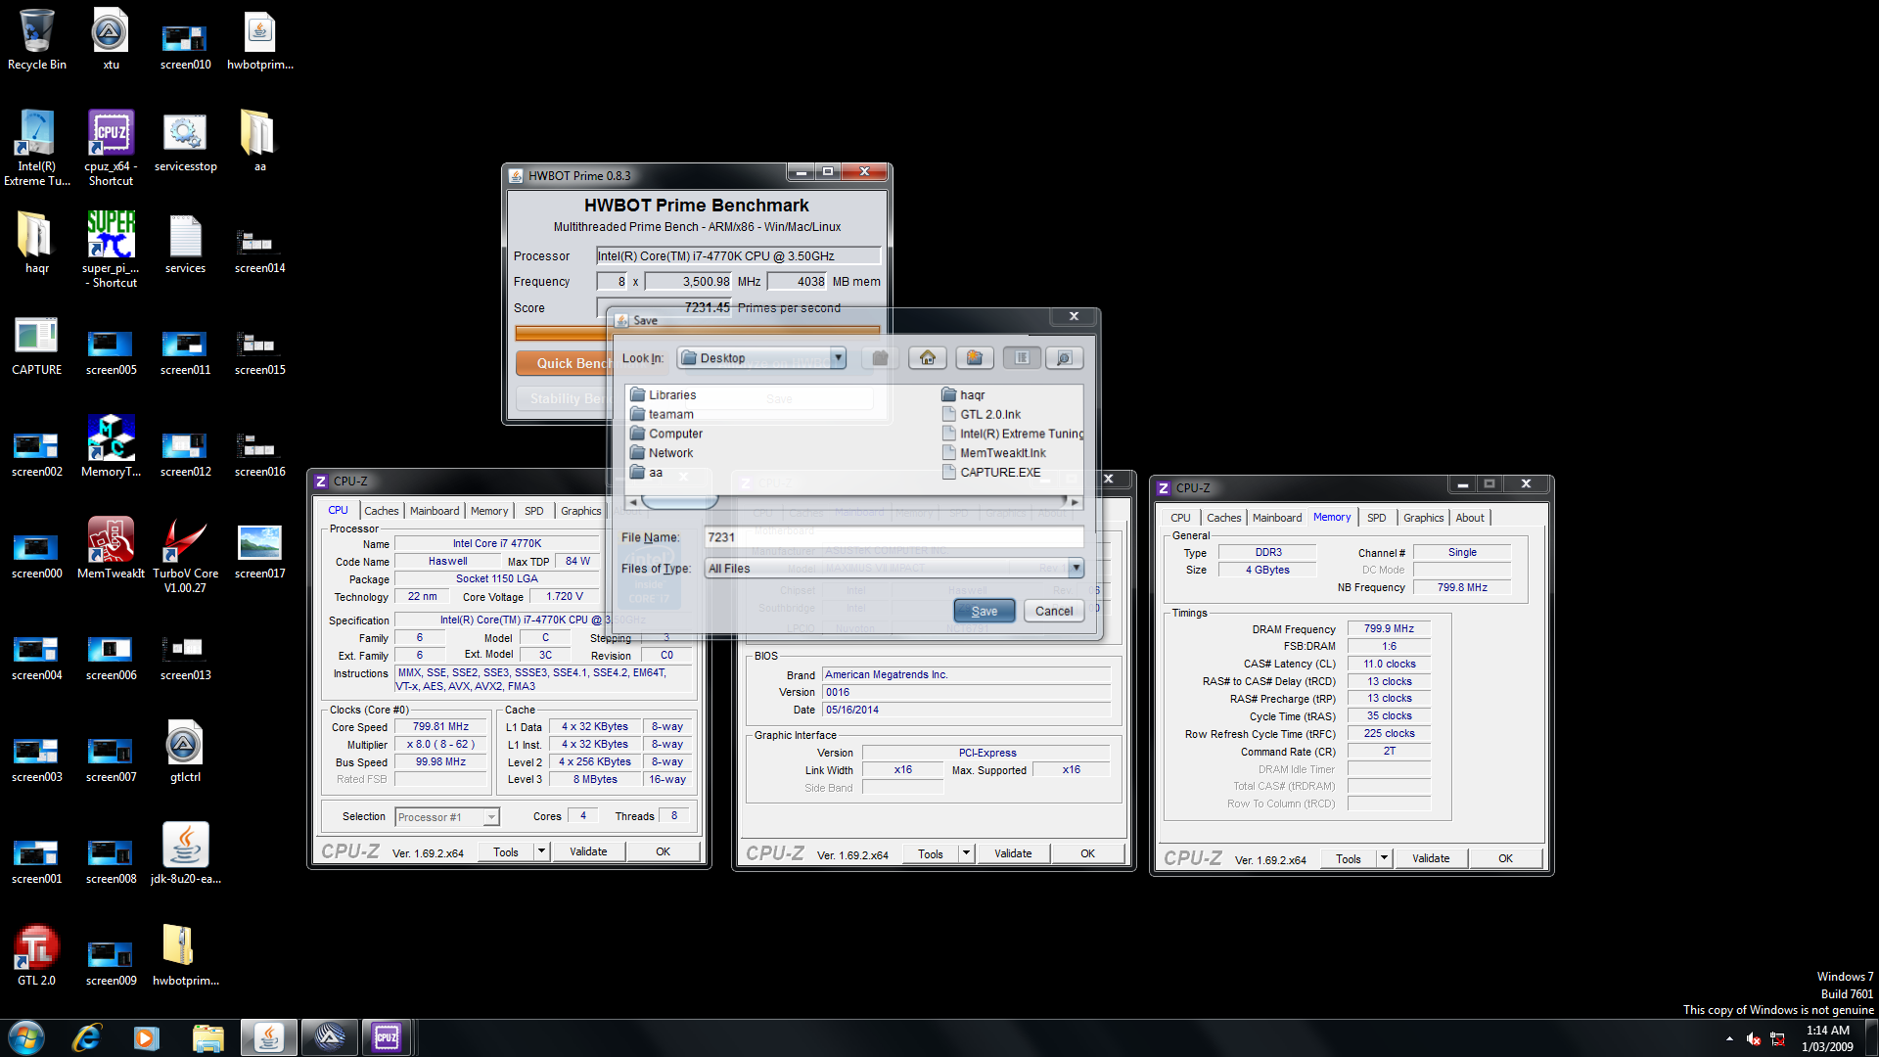Open CPU tab in right CPU-Z window
Screen dimensions: 1879x1057
pyautogui.click(x=1180, y=518)
